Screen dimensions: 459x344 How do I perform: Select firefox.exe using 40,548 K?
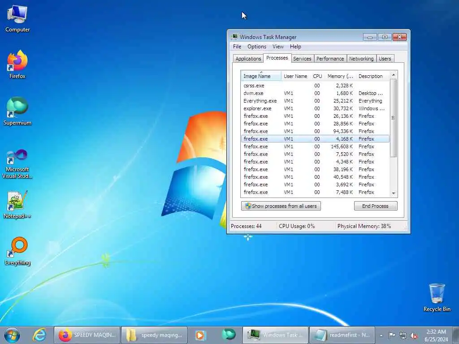click(315, 176)
